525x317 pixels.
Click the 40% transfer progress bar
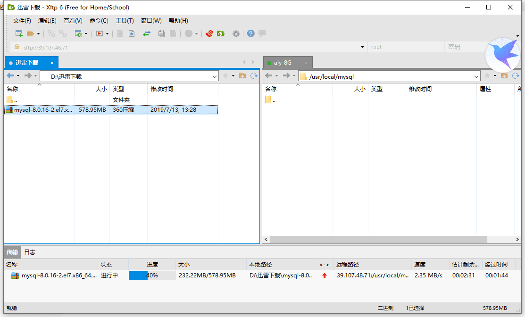(x=151, y=275)
